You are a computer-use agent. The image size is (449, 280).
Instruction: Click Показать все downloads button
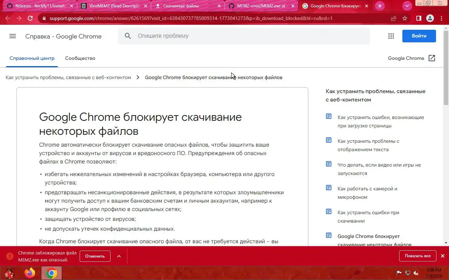click(417, 256)
